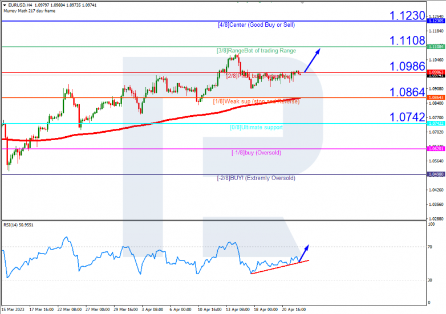Select the EURUSD.H4 symbol title text
The image size is (446, 314).
pos(20,5)
